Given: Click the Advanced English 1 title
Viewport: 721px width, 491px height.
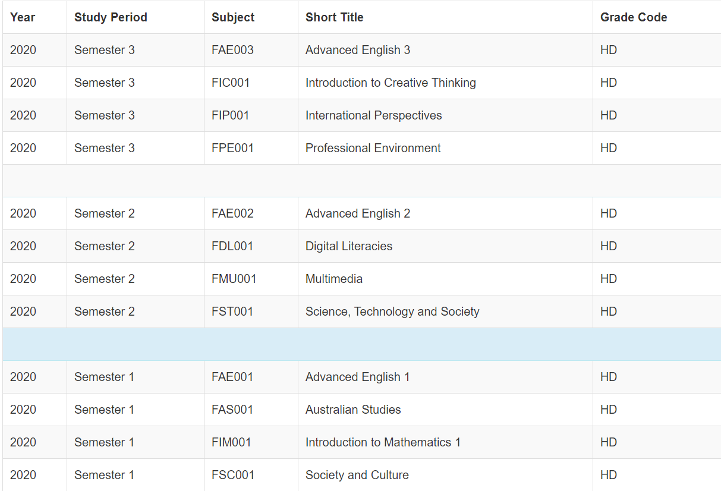Looking at the screenshot, I should (x=357, y=377).
